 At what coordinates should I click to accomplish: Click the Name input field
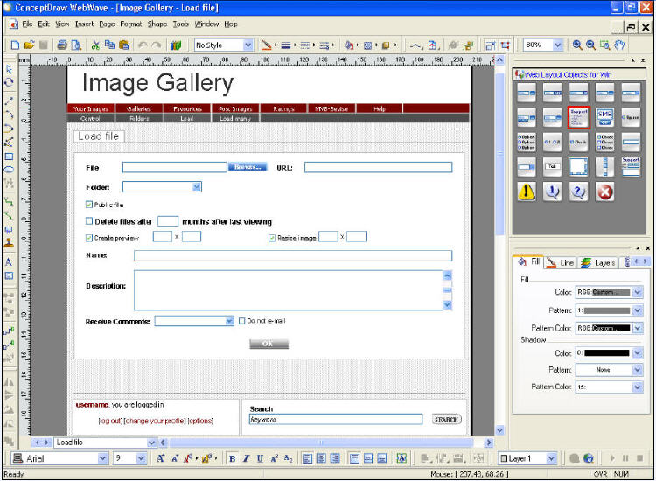tap(293, 255)
